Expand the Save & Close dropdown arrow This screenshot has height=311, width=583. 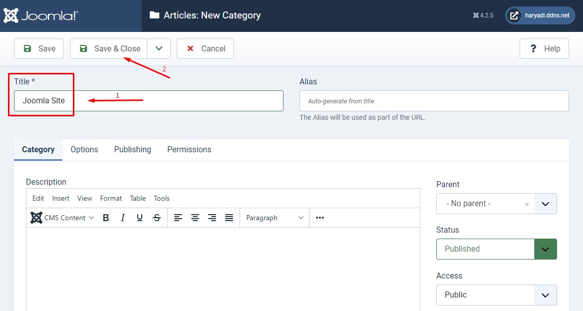pos(159,48)
